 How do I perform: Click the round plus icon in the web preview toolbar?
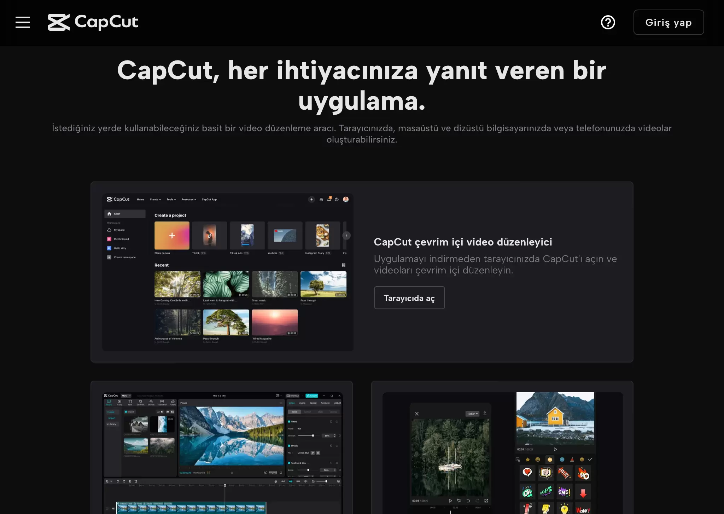(311, 200)
